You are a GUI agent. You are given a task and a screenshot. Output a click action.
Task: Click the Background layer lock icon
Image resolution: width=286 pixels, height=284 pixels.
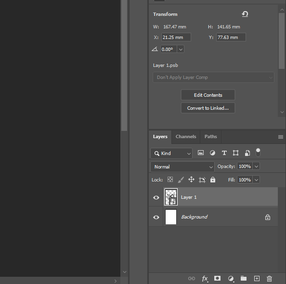coord(268,217)
